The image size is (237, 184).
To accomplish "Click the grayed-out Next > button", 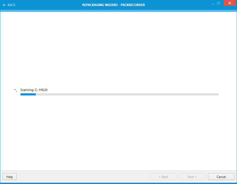I will tap(192, 176).
